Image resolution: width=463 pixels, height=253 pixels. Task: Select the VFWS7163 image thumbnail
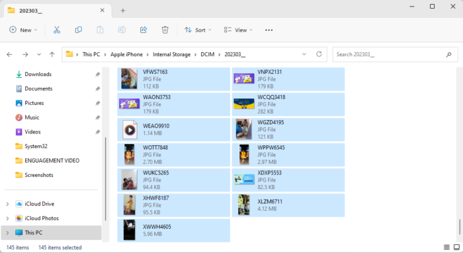pyautogui.click(x=129, y=79)
